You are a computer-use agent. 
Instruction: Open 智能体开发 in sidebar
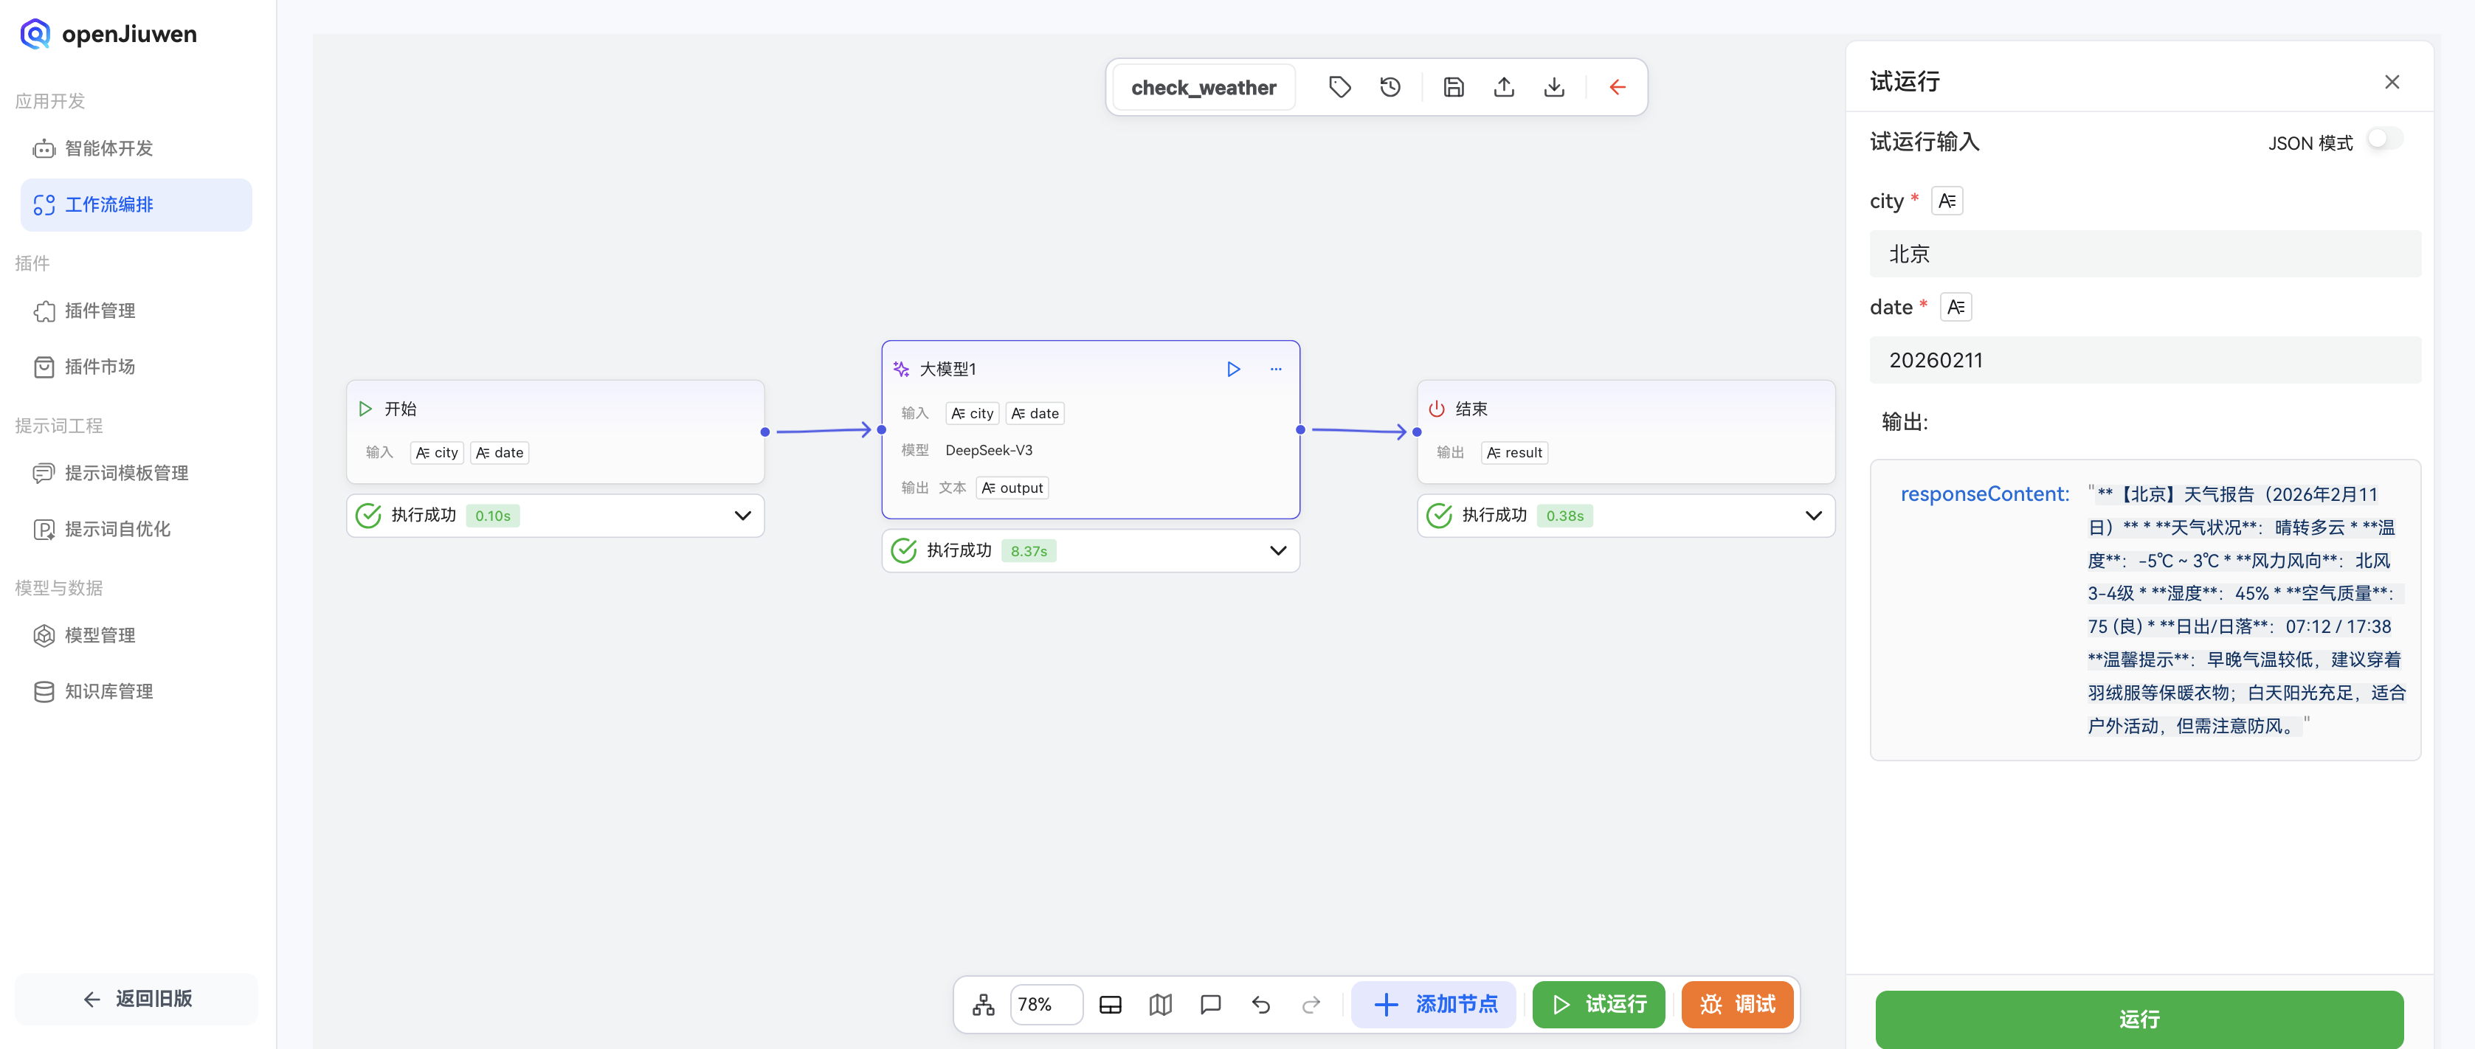coord(108,149)
